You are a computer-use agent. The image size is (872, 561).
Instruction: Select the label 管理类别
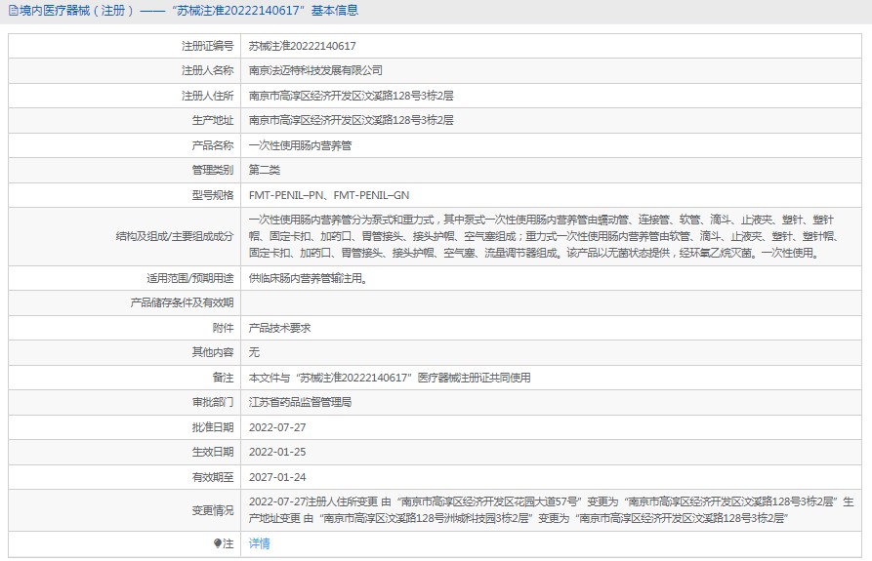tap(213, 170)
